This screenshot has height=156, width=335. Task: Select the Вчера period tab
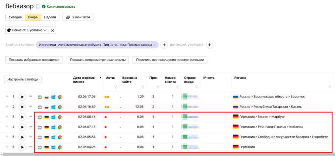pyautogui.click(x=33, y=17)
